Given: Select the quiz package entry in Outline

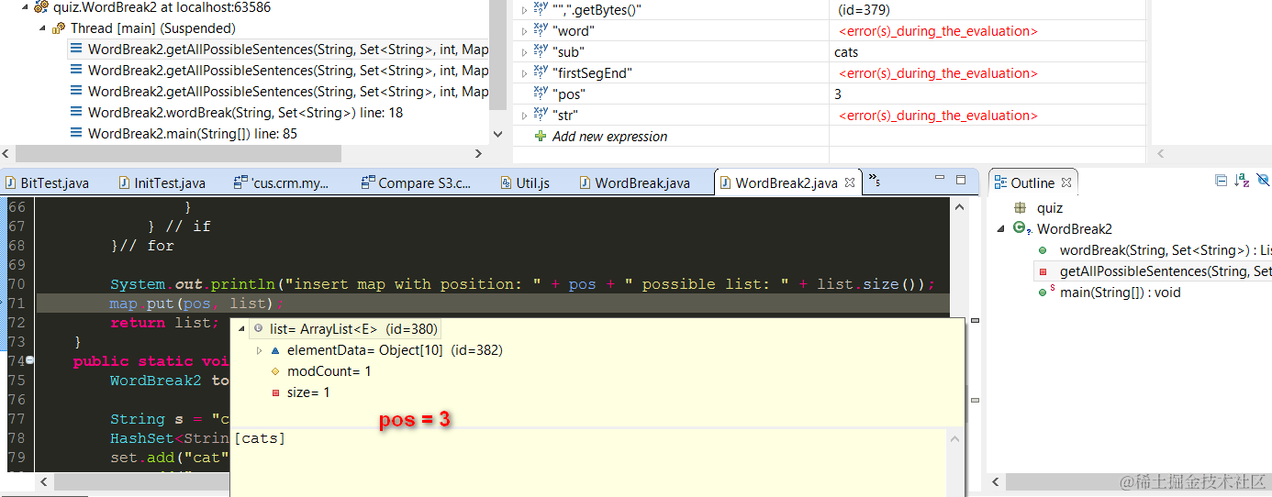Looking at the screenshot, I should tap(1050, 208).
